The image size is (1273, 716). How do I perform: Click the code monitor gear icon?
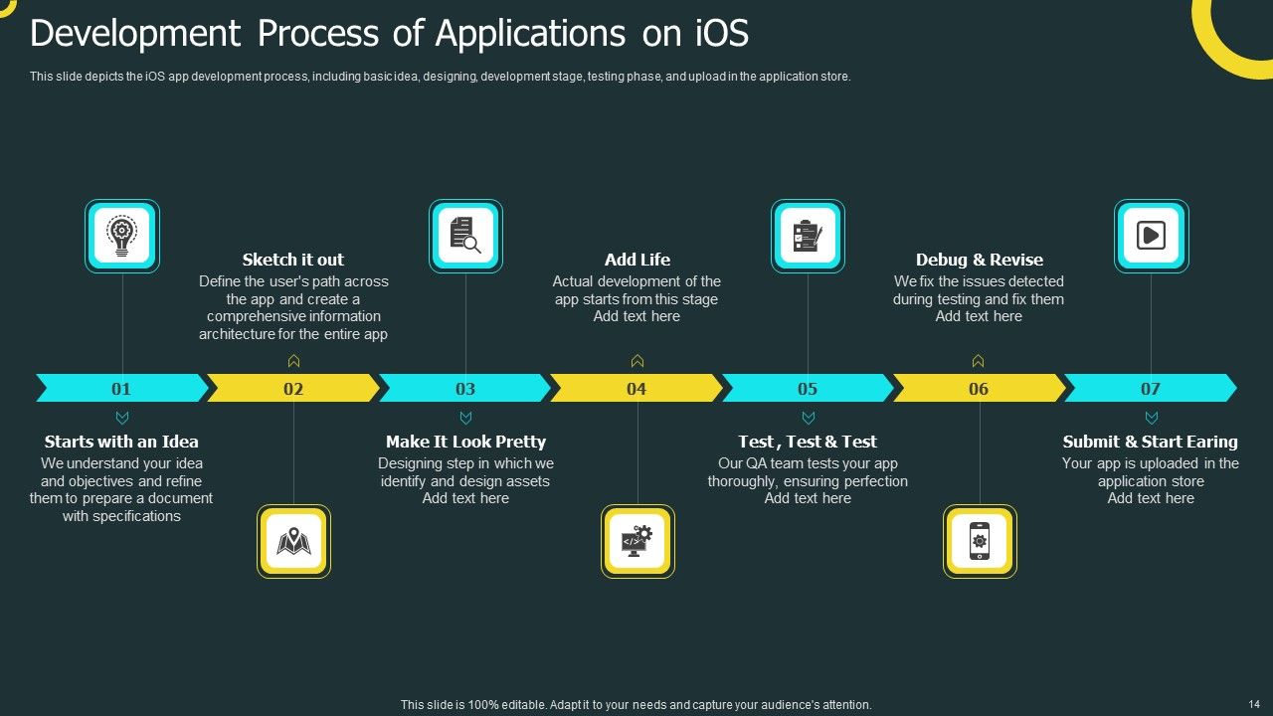tap(637, 541)
